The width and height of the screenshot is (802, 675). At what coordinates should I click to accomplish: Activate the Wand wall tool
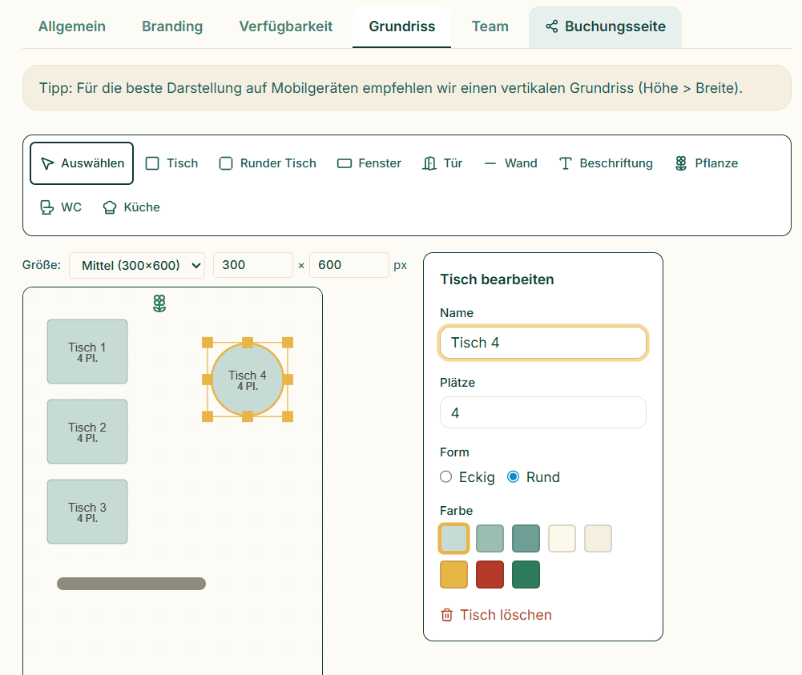point(510,163)
